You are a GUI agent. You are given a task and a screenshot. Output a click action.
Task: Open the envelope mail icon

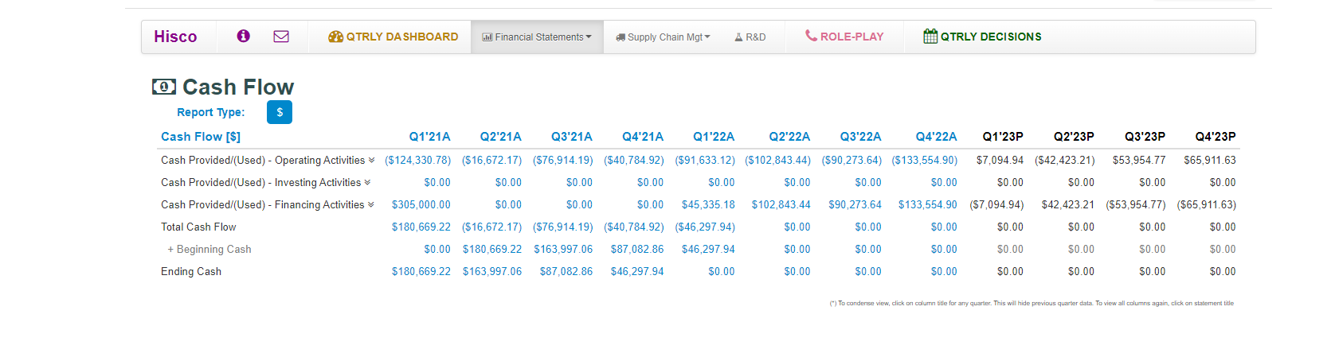coord(281,36)
